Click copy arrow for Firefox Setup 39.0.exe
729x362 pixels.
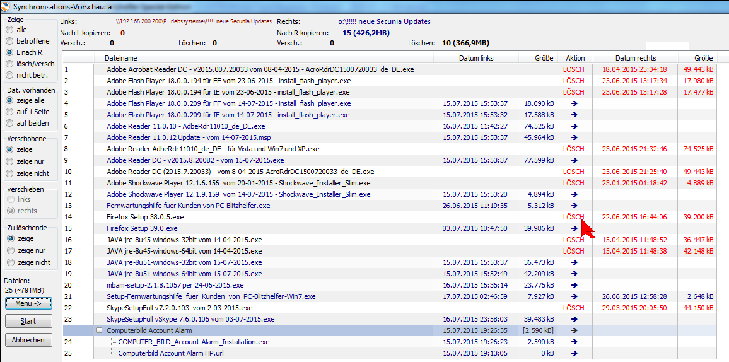574,228
